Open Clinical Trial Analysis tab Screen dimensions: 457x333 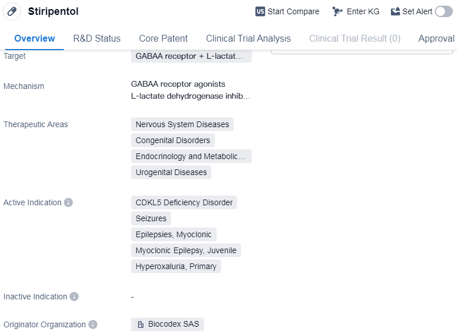[248, 39]
